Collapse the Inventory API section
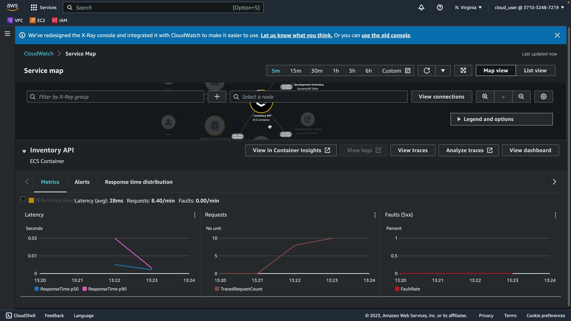The height and width of the screenshot is (321, 571). pyautogui.click(x=24, y=151)
